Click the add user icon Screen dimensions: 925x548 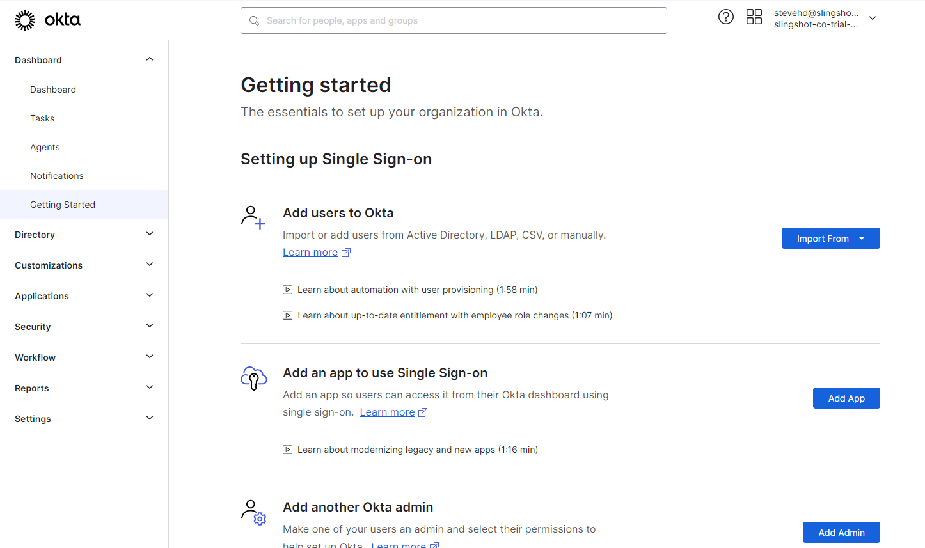click(253, 217)
